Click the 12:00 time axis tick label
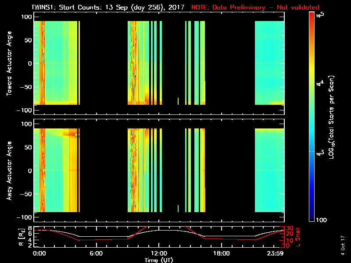The image size is (351, 263). (158, 253)
